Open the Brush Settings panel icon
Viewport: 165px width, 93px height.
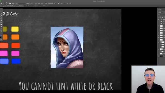click(x=10, y=3)
